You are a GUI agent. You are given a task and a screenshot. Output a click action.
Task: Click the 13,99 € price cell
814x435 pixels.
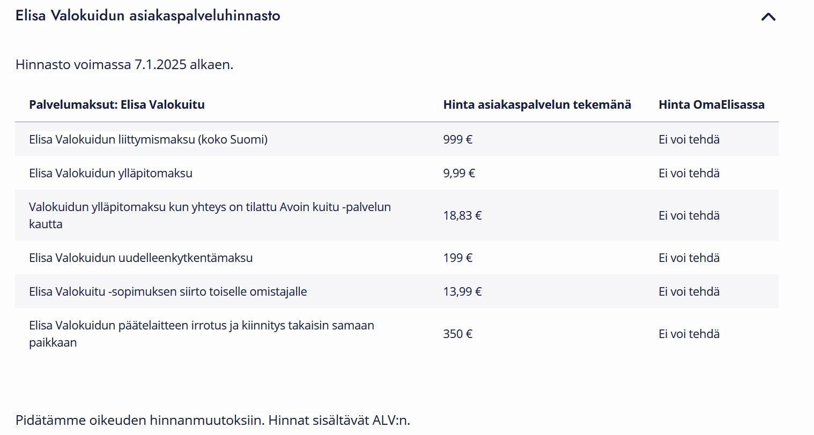click(462, 291)
